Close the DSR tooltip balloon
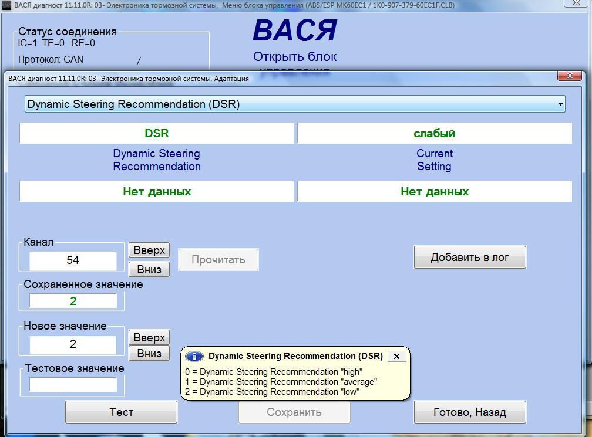 (396, 356)
